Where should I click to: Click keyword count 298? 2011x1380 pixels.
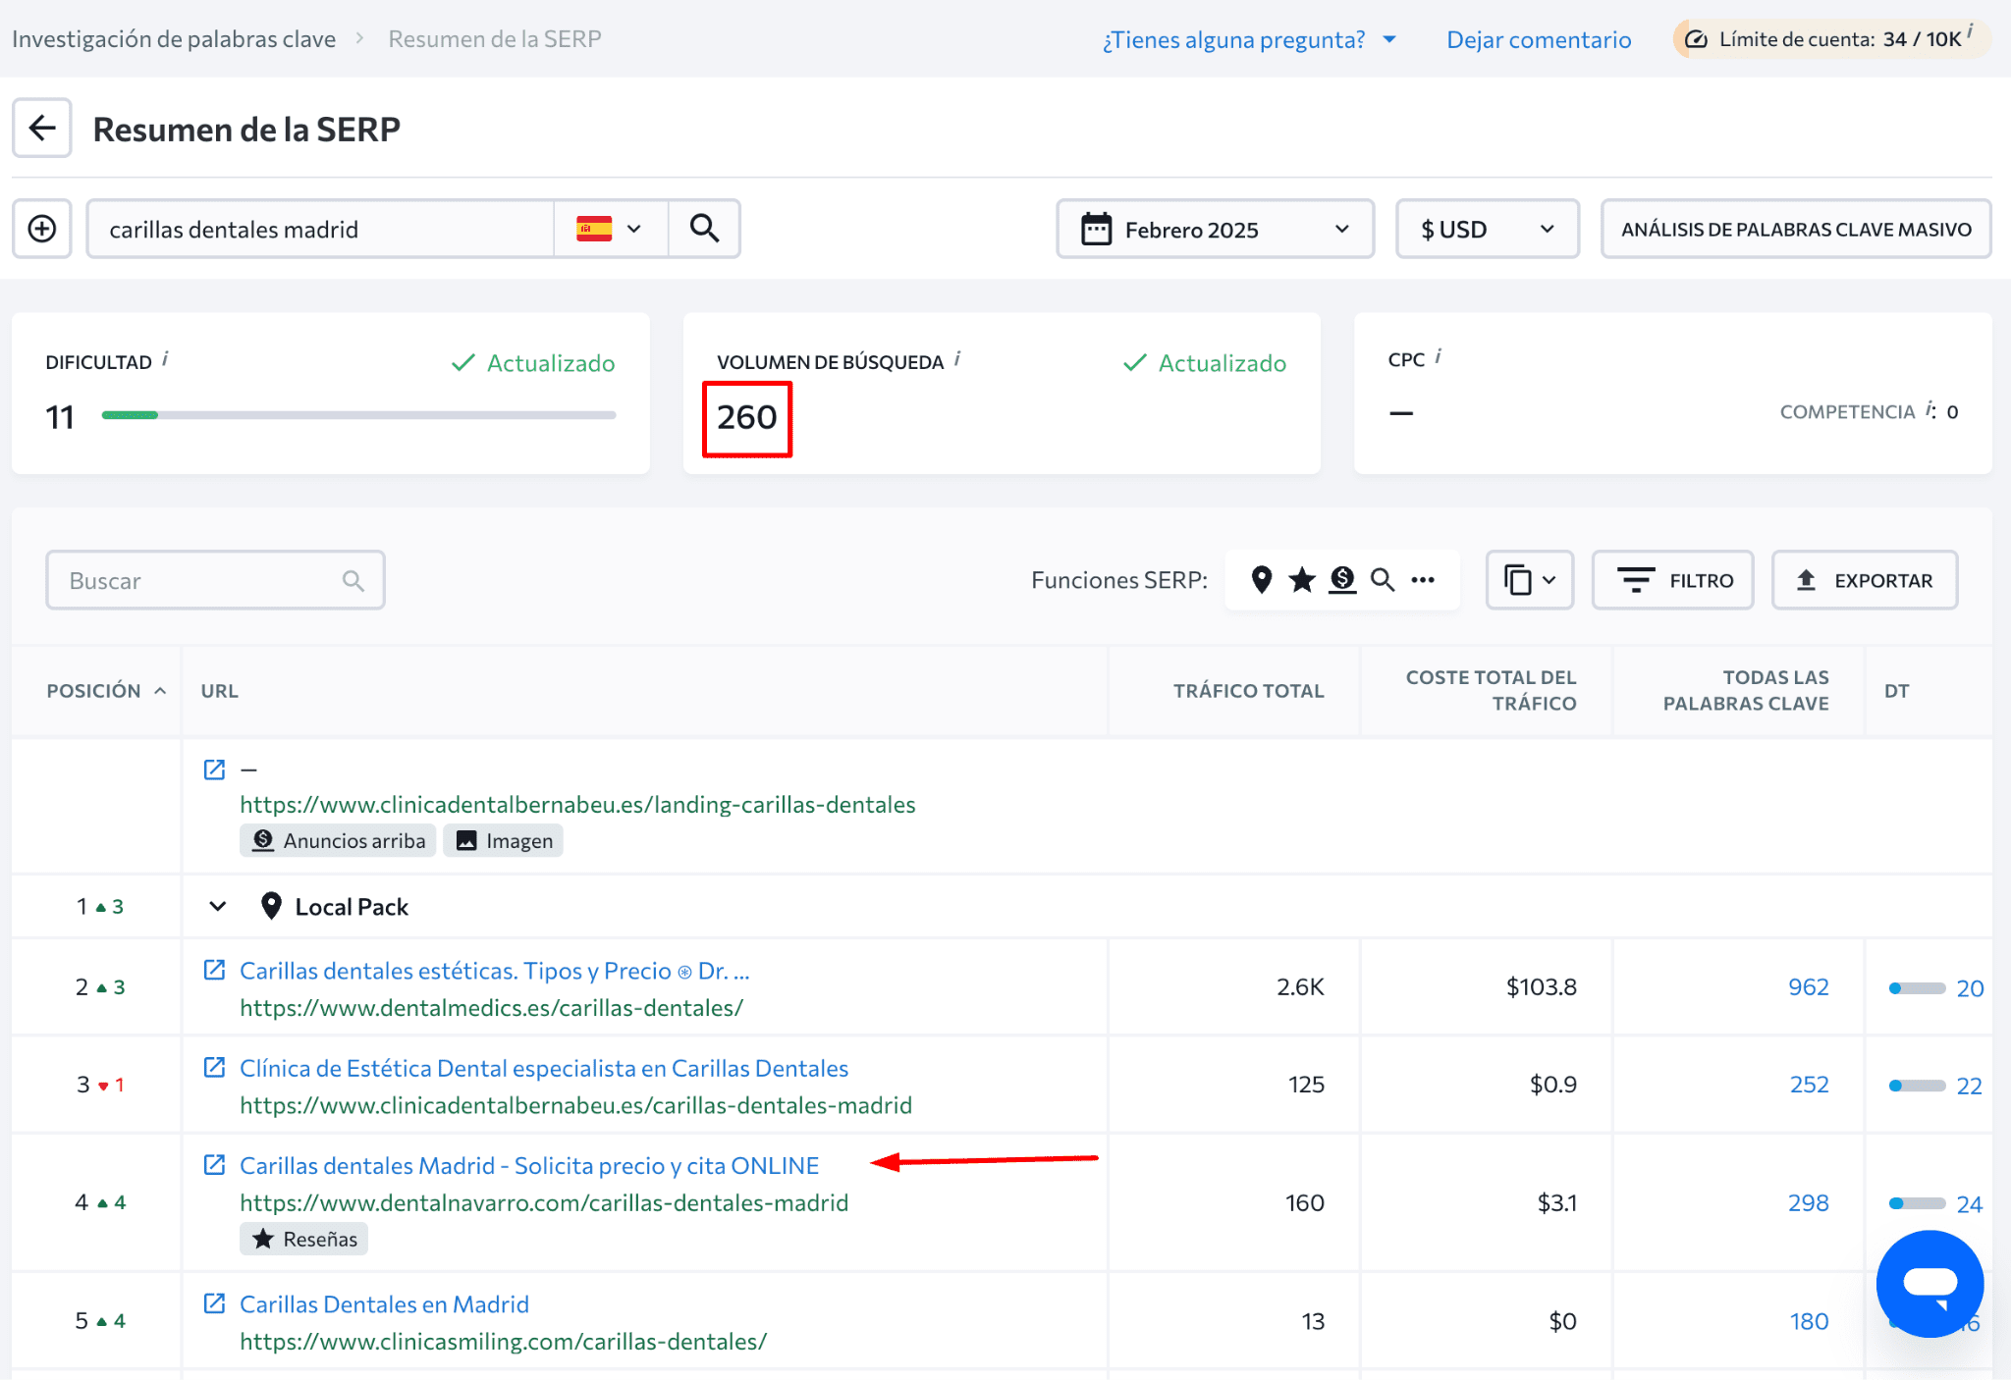(1809, 1202)
